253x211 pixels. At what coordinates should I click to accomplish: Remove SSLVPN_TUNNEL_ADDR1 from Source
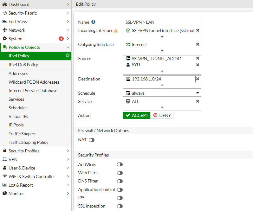point(198,58)
